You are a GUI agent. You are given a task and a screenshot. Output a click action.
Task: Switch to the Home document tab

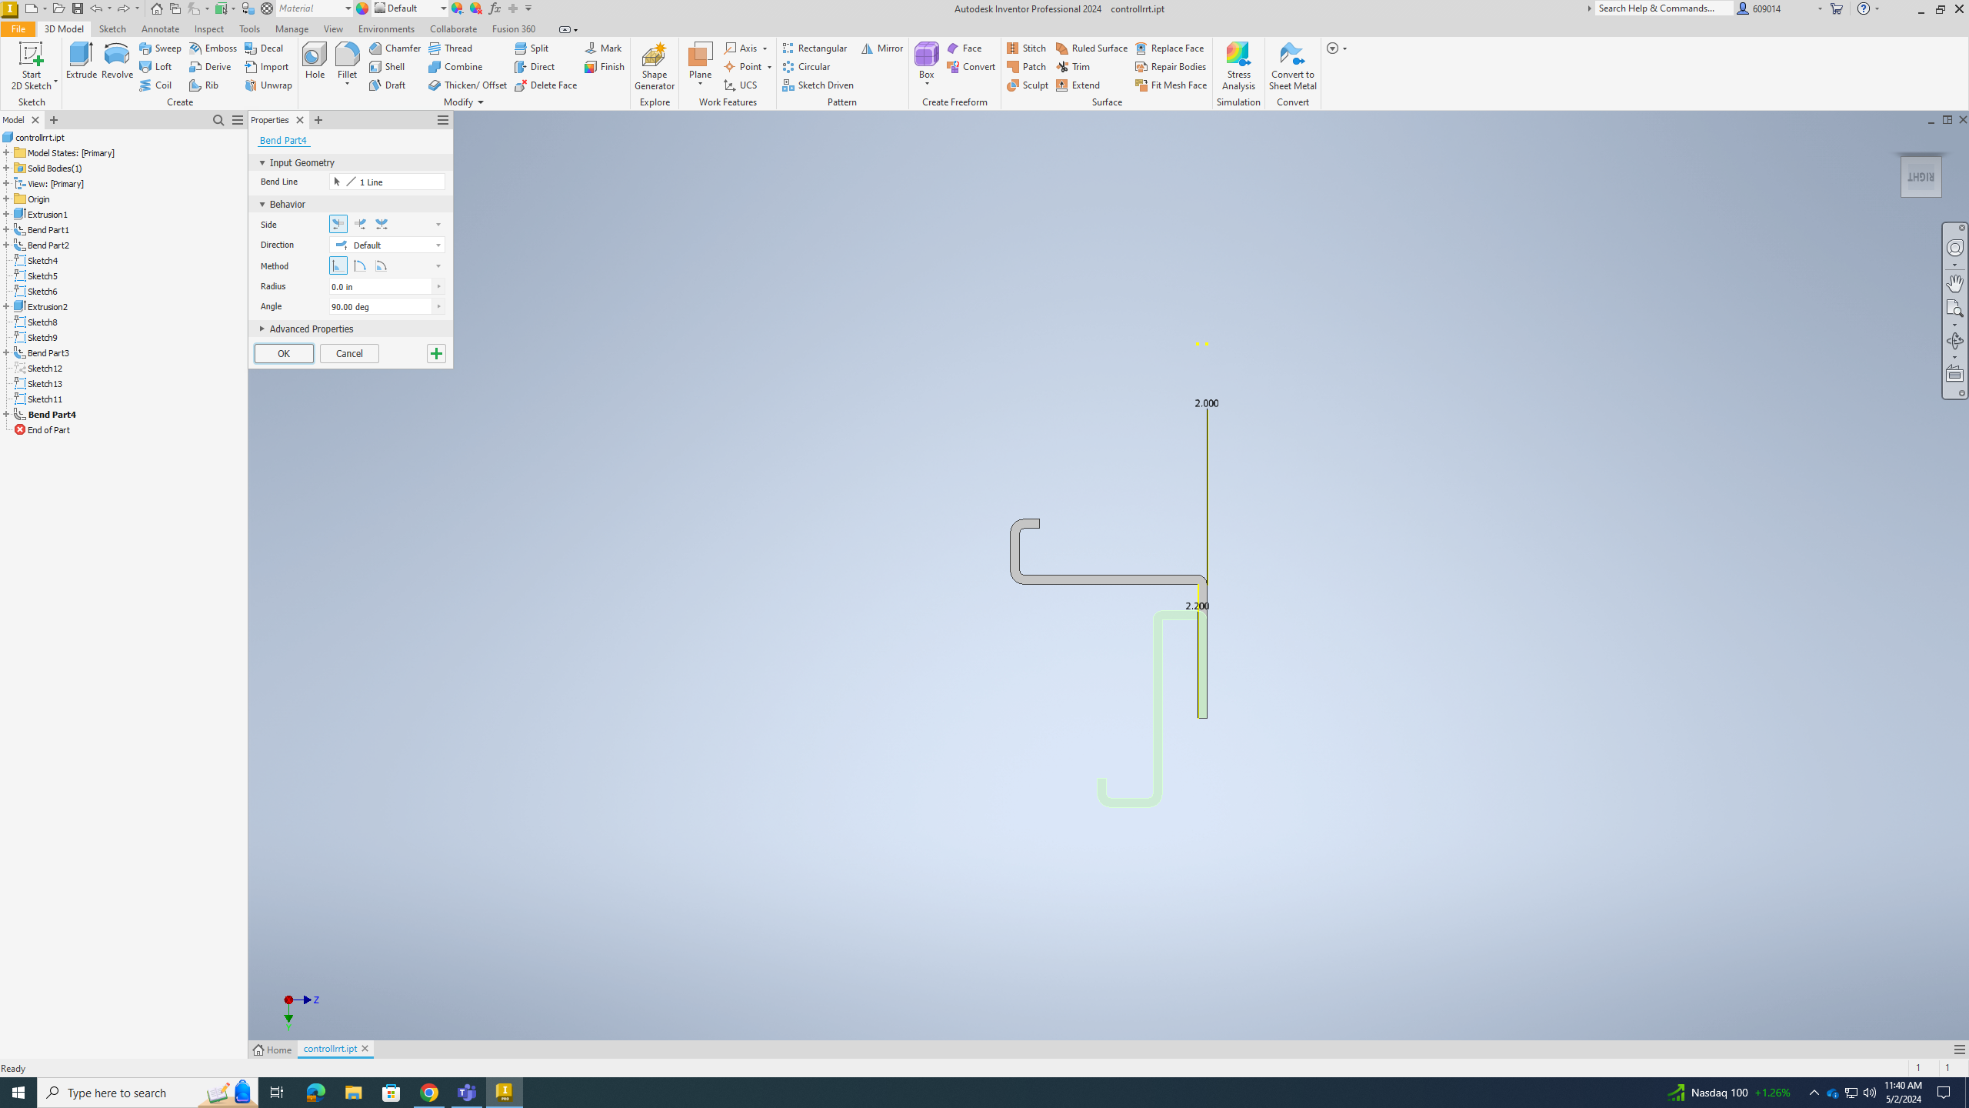(x=273, y=1050)
